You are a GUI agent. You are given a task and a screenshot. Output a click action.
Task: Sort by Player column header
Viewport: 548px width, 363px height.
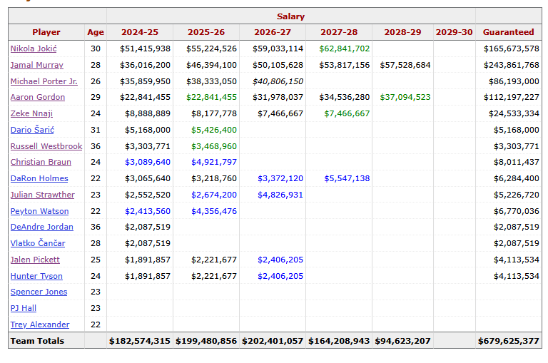[x=46, y=32]
